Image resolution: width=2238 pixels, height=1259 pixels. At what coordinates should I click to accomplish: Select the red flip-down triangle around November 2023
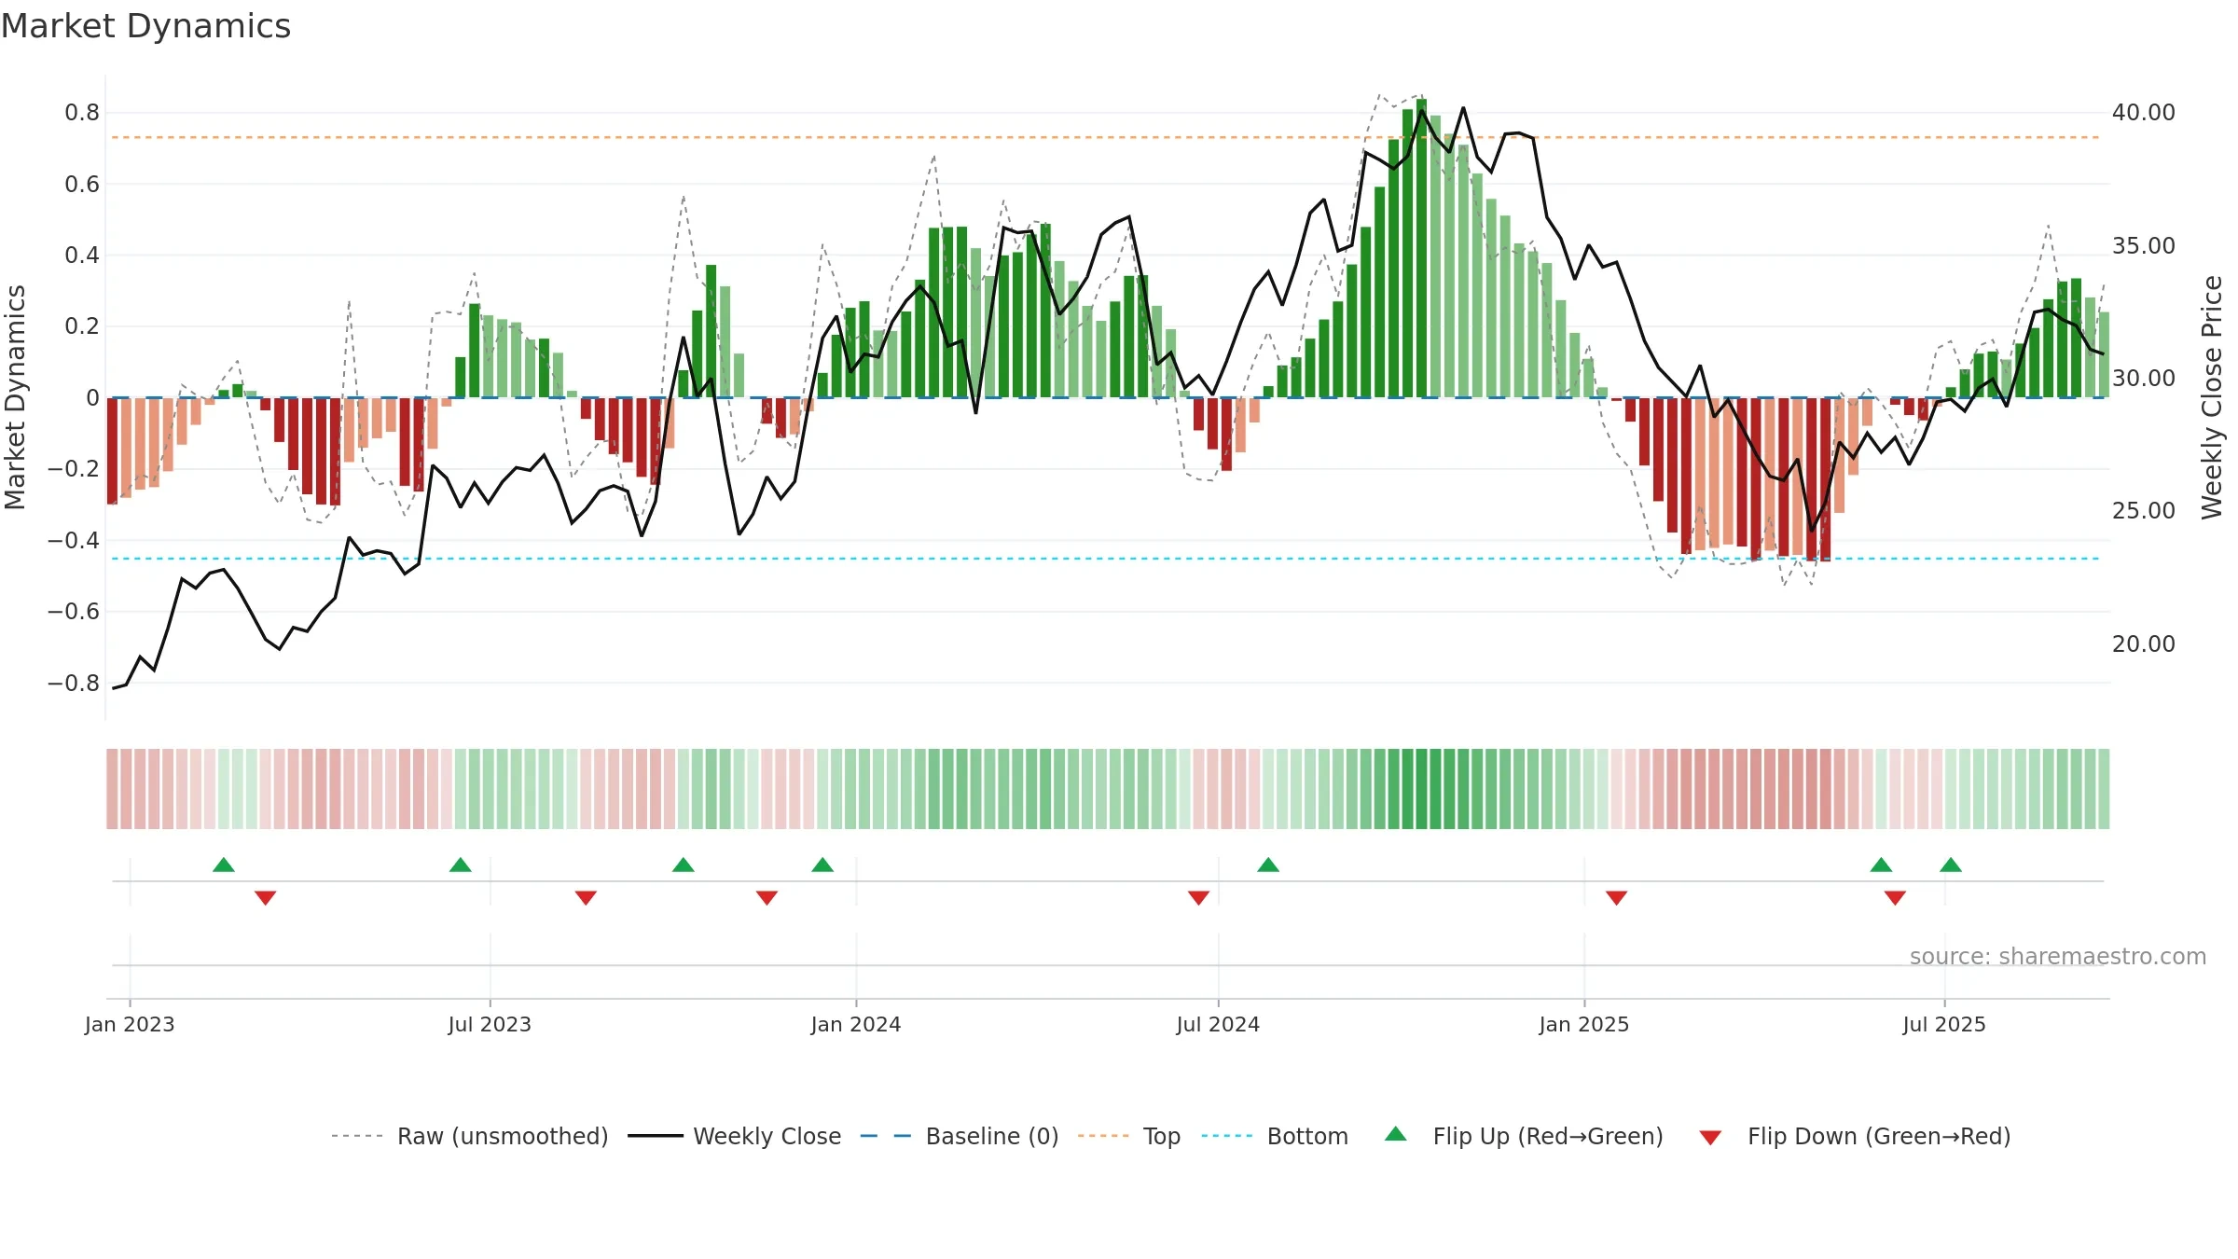[x=767, y=898]
